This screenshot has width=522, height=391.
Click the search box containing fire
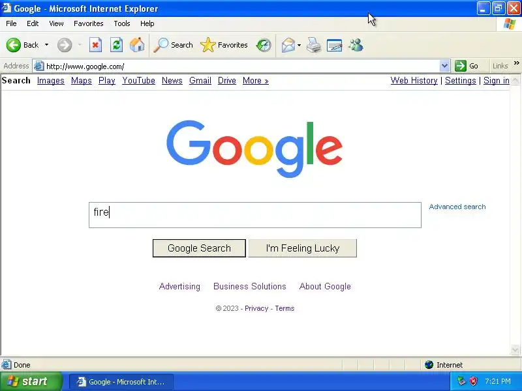[255, 215]
